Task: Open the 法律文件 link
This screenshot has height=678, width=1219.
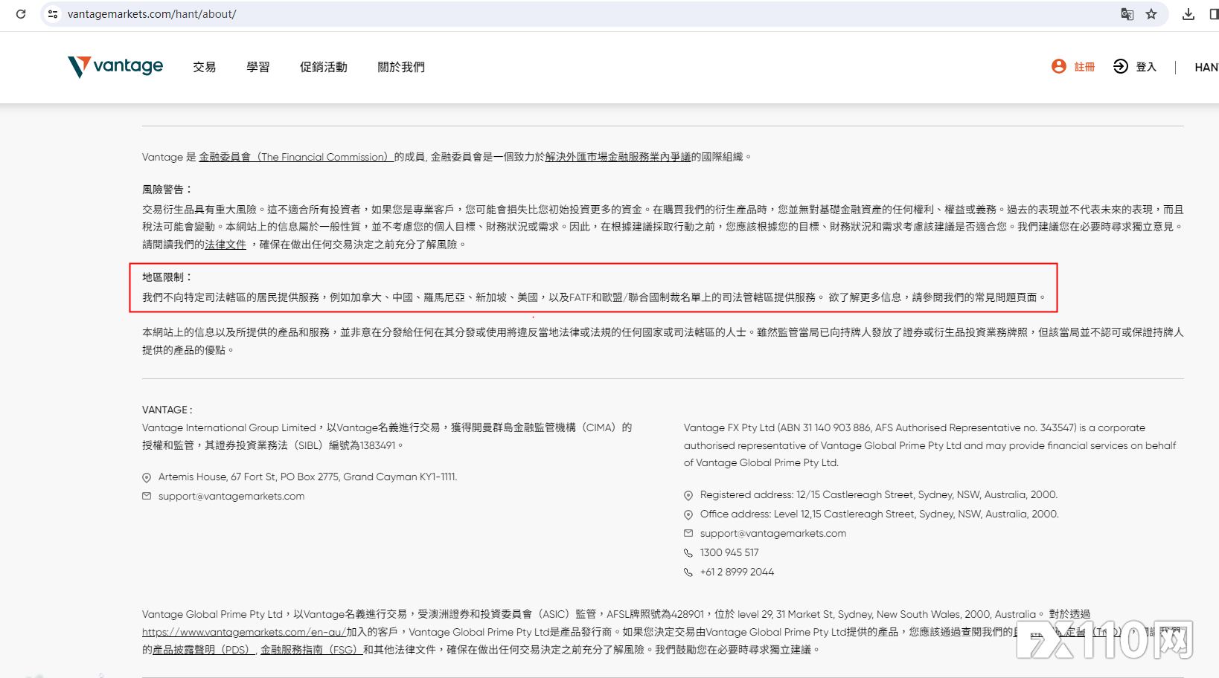Action: click(x=225, y=245)
